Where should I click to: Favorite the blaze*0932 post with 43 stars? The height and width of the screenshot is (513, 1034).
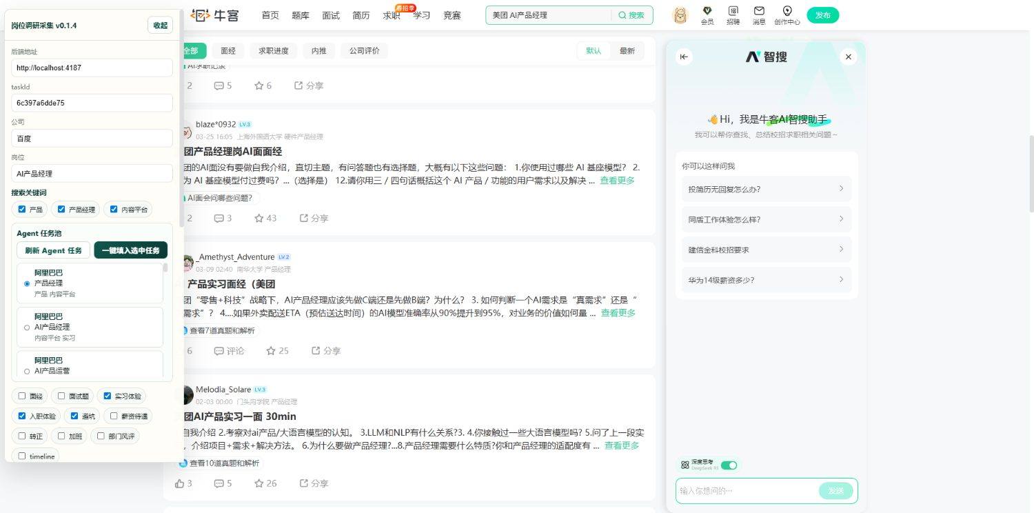click(265, 218)
